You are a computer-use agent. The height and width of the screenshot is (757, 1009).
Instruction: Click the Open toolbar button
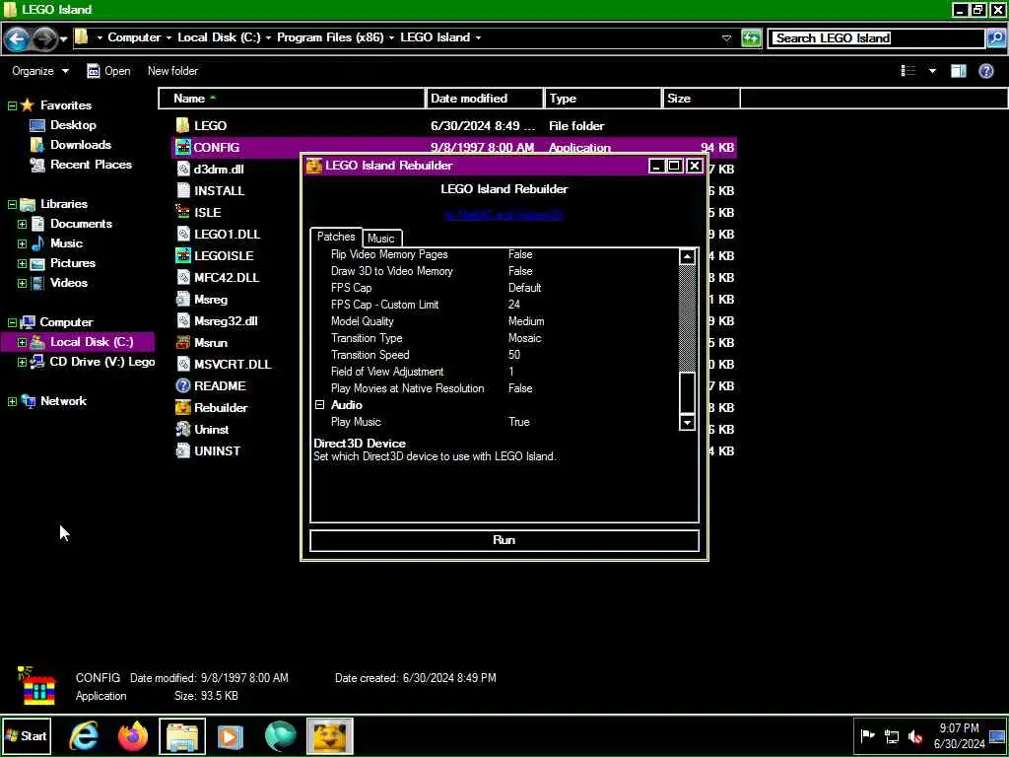(108, 71)
